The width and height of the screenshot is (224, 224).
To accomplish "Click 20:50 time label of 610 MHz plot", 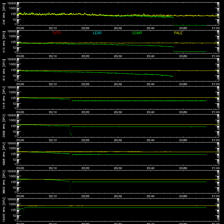I will (183, 84).
